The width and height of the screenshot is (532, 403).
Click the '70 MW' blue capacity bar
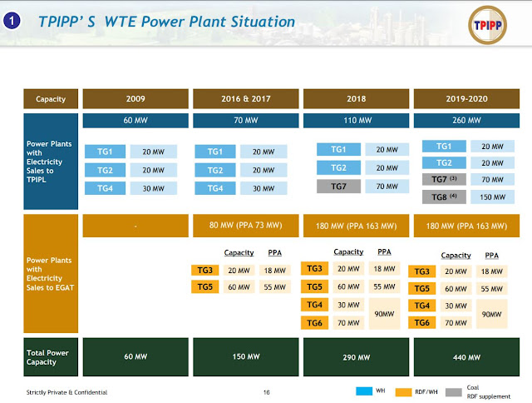(246, 120)
